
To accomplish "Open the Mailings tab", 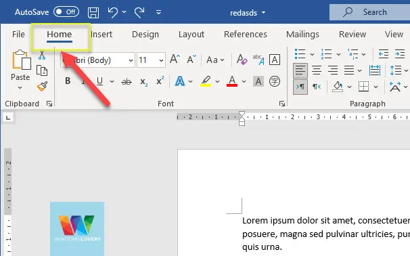I will pos(303,35).
